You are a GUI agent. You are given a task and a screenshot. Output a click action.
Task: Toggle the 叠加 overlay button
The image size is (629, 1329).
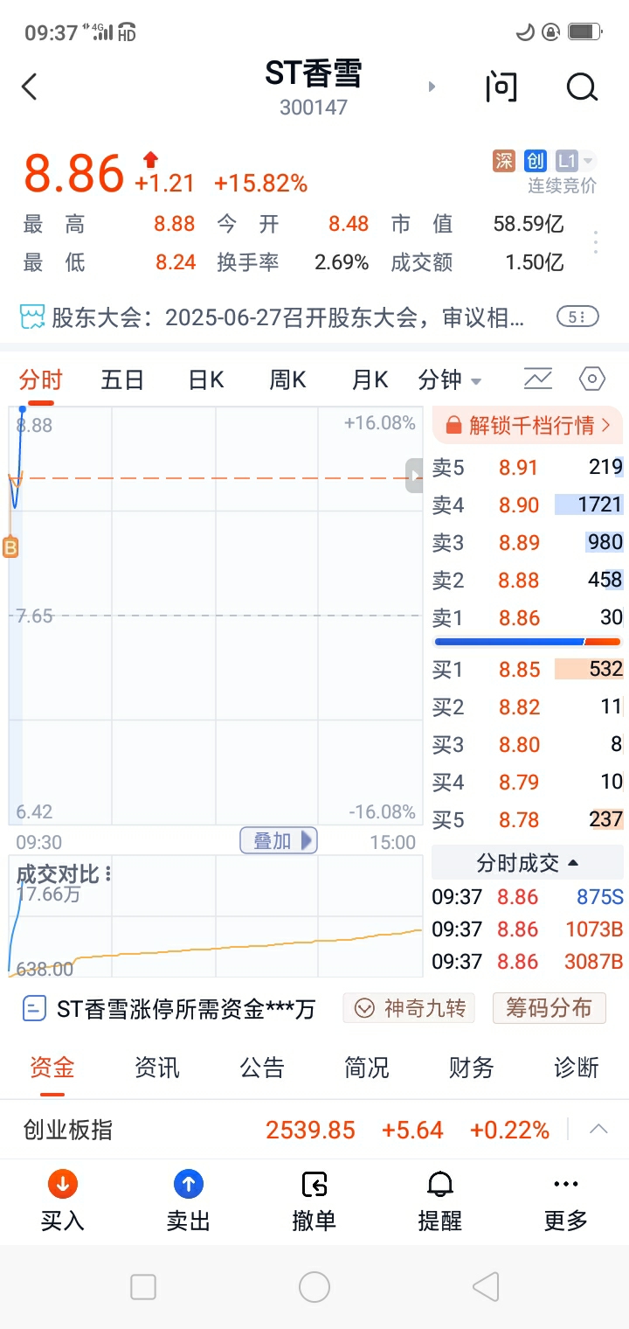coord(279,841)
